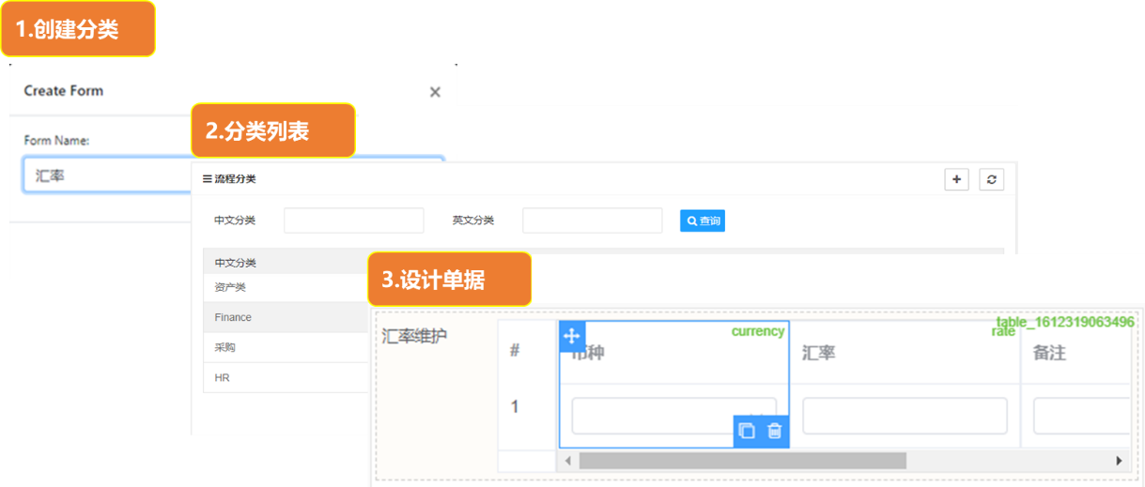Copy the selected currency column
Image resolution: width=1145 pixels, height=487 pixels.
click(747, 431)
